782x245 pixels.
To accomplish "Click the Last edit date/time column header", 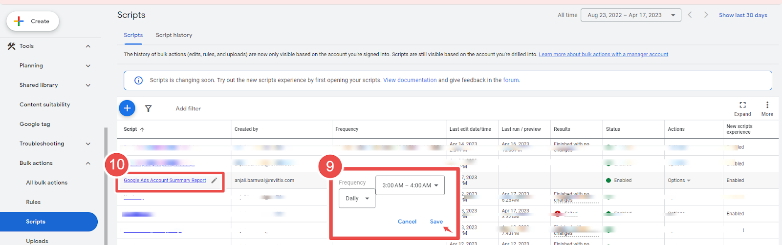I will click(470, 129).
